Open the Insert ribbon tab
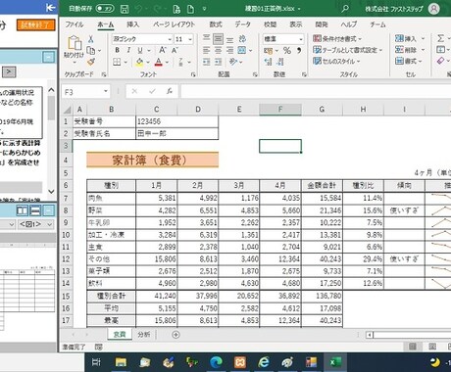Screen dimensions: 451x372 click(x=133, y=24)
